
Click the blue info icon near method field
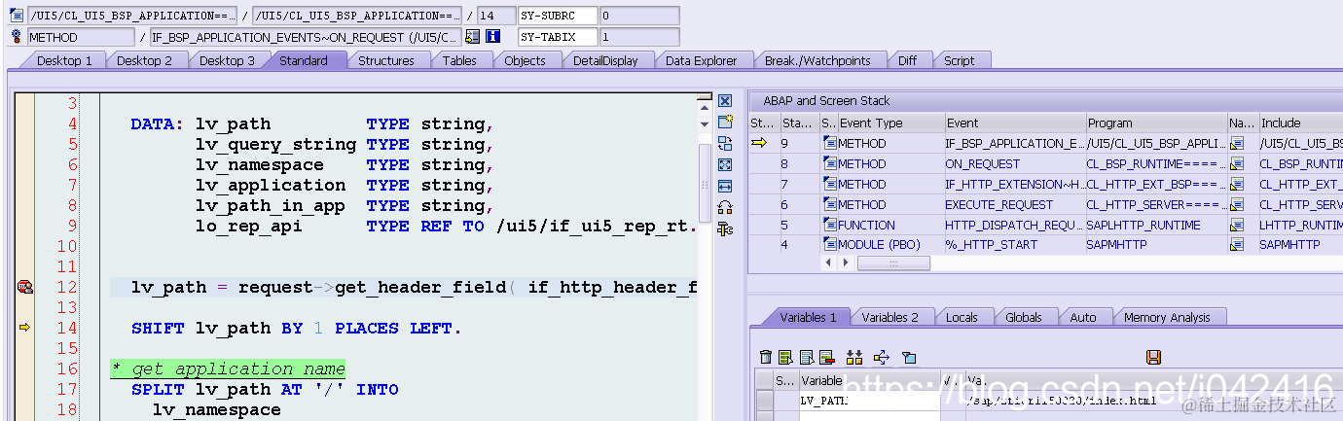click(x=492, y=37)
